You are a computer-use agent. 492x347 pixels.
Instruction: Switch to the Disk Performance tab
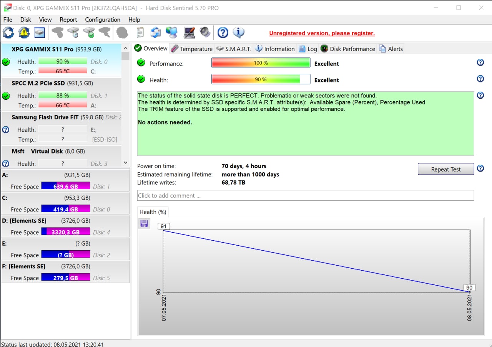click(x=348, y=49)
